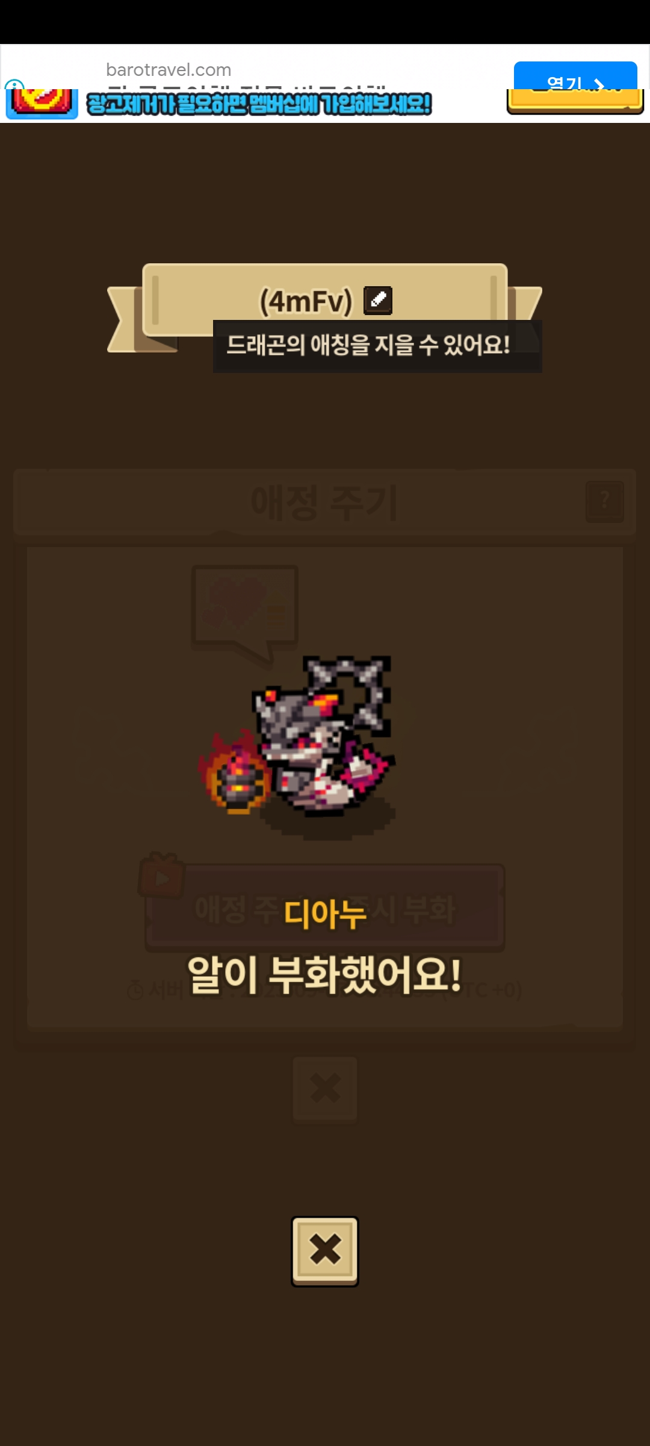
Task: Tap the clock icon beside the server time text
Action: point(136,989)
